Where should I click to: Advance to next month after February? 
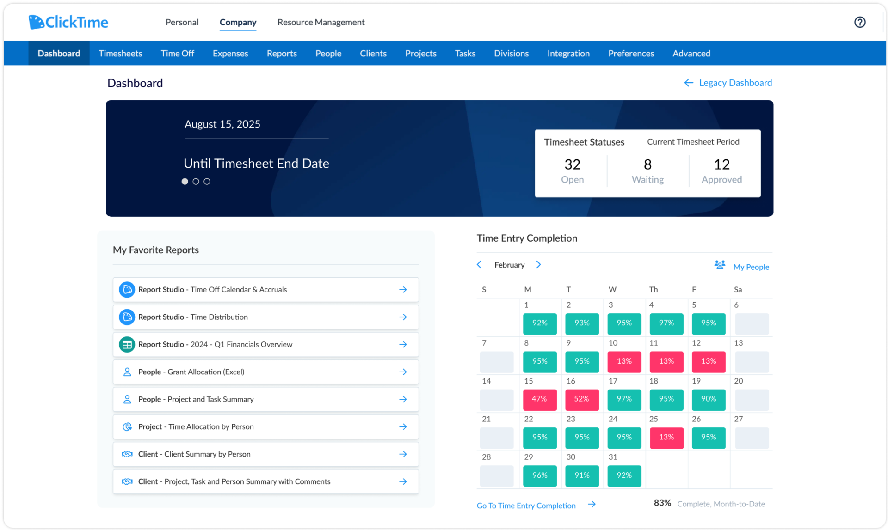[538, 265]
